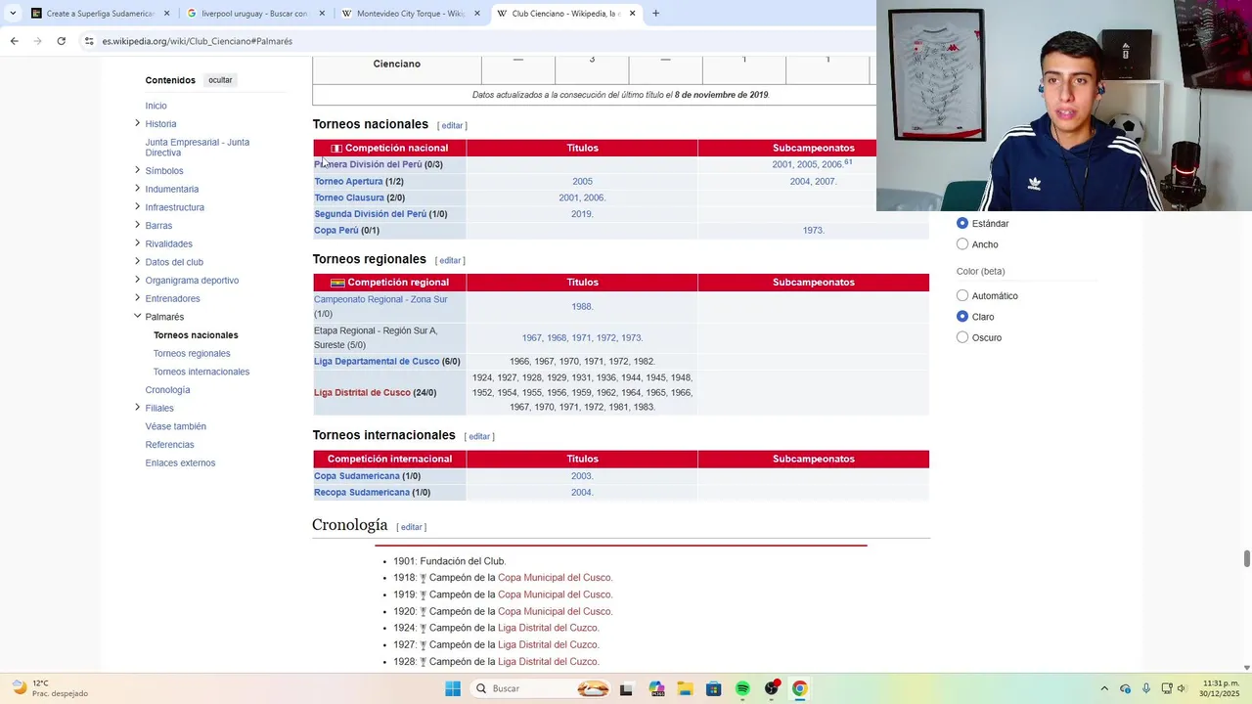Open Spotify from the taskbar
Image resolution: width=1252 pixels, height=704 pixels.
[x=742, y=688]
